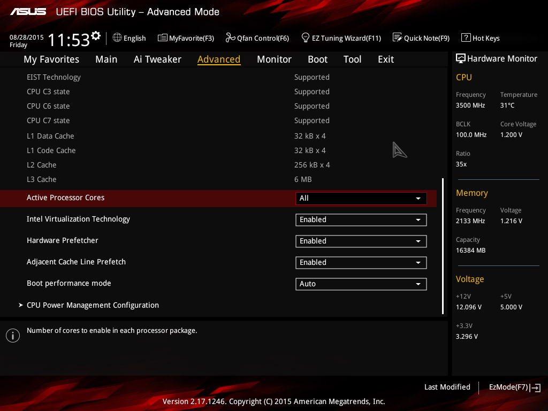Viewport: 548px width, 411px height.
Task: Click the Qfan Control fan icon
Action: pyautogui.click(x=230, y=37)
